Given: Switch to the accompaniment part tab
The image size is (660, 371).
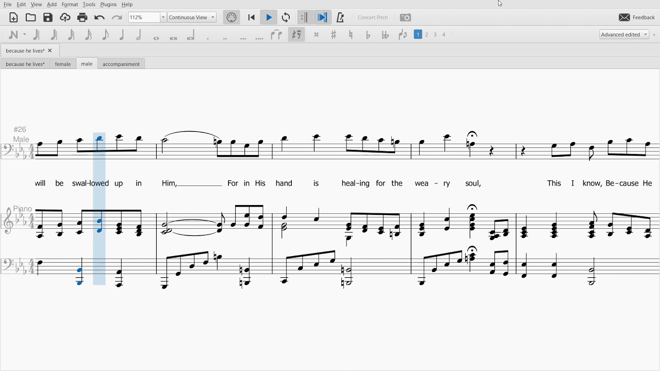Looking at the screenshot, I should (x=121, y=64).
